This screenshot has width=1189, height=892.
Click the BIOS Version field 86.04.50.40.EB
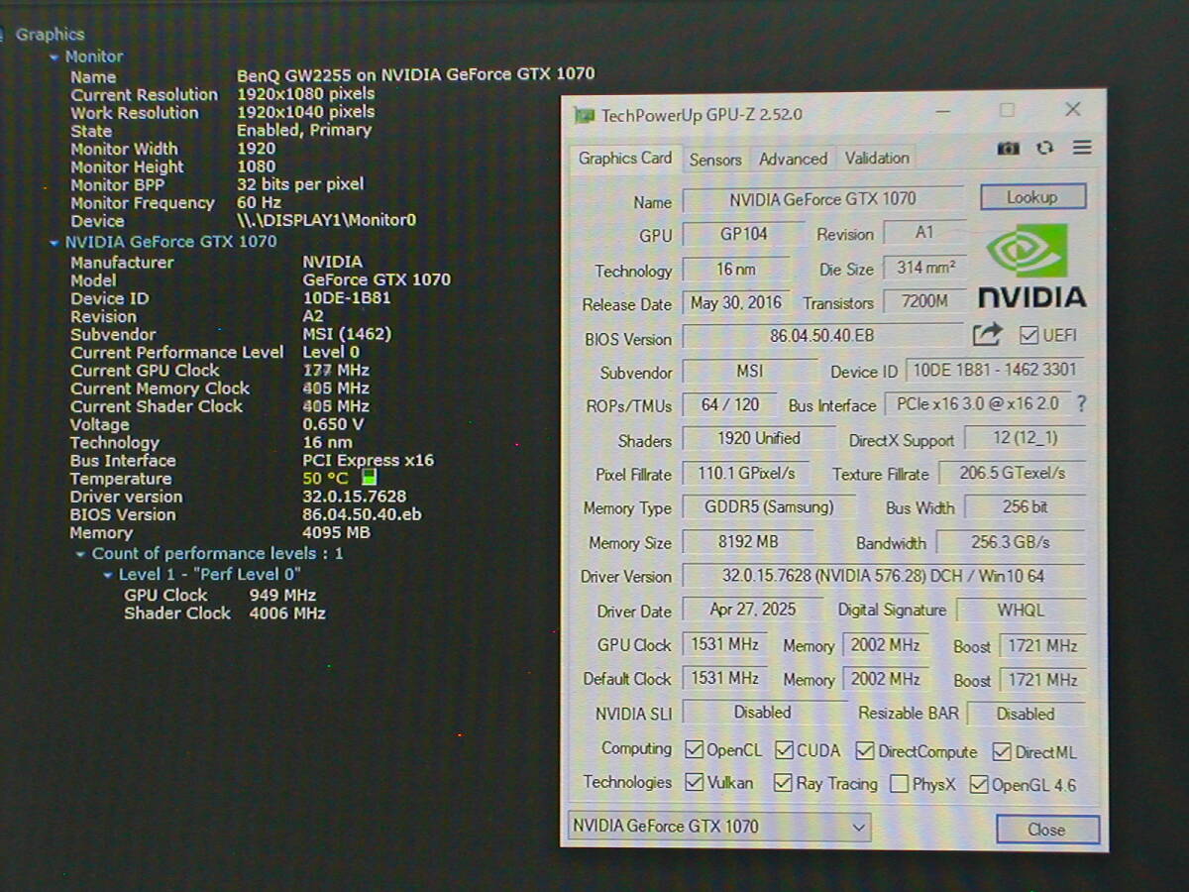tap(822, 336)
